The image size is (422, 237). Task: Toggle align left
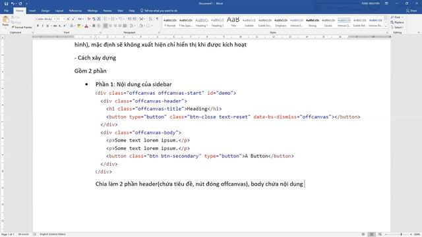105,26
